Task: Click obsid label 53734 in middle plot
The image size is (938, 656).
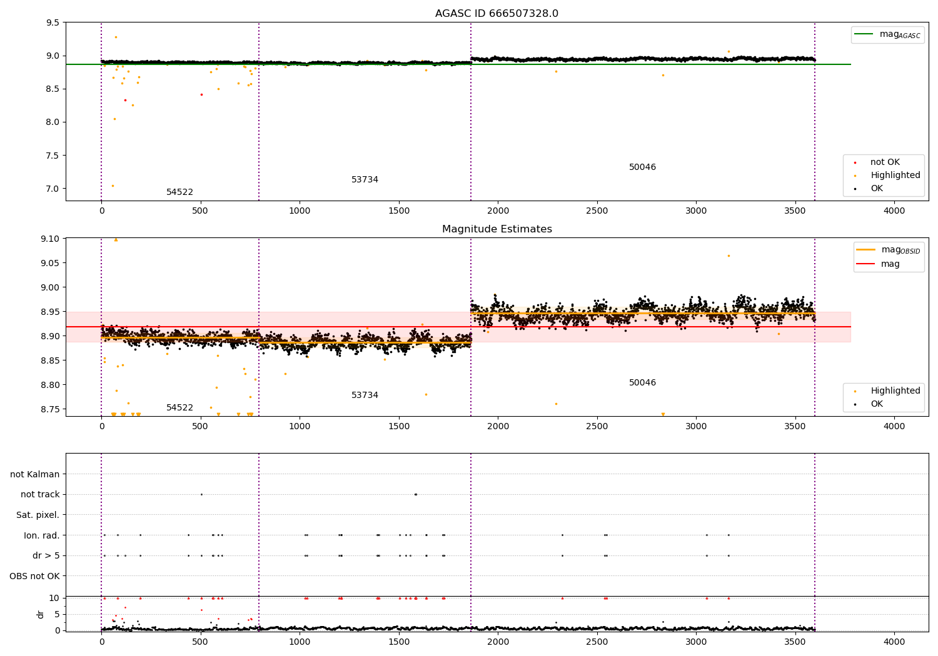Action: 365,395
